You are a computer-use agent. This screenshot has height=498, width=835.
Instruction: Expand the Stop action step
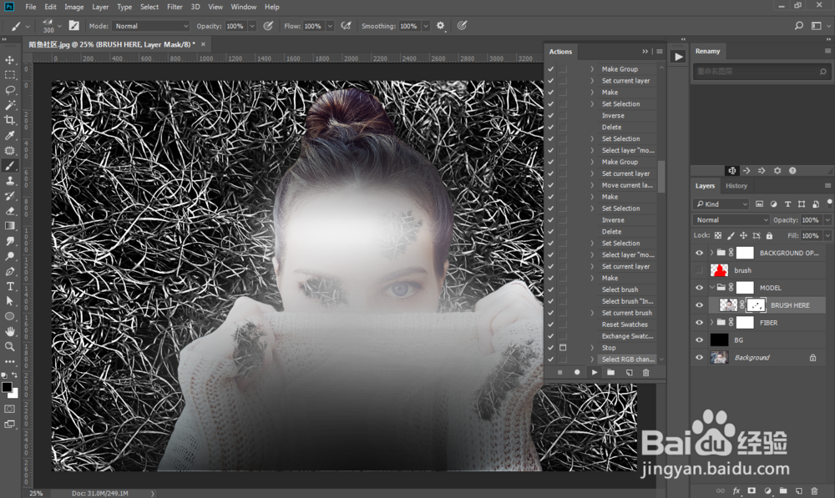tap(592, 347)
